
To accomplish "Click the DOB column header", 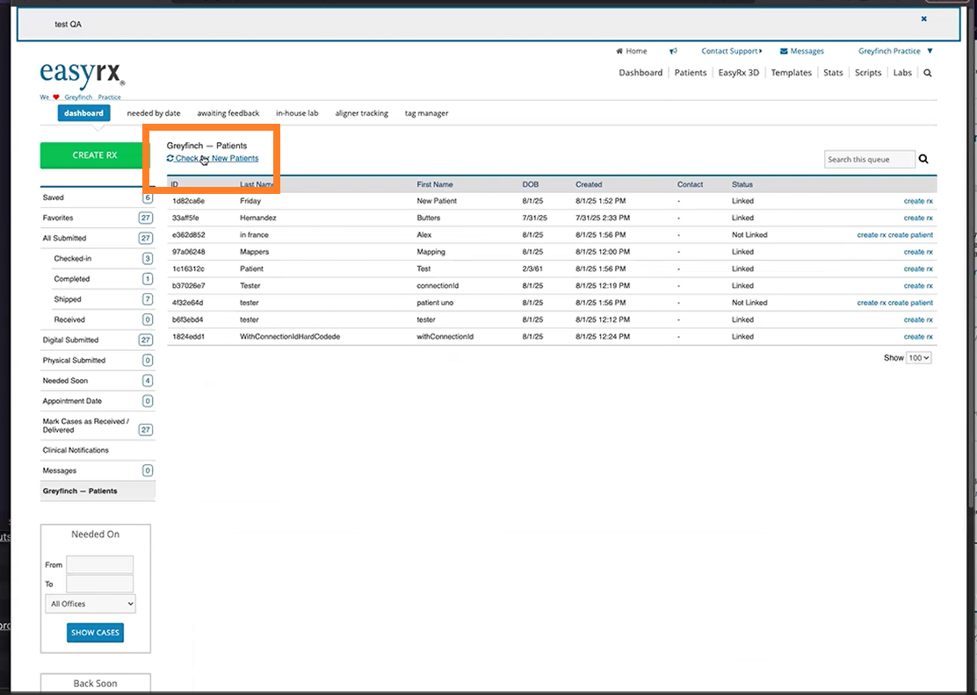I will pyautogui.click(x=531, y=185).
